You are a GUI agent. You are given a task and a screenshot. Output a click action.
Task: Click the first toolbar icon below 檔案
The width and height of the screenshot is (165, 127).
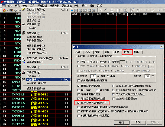4,10
